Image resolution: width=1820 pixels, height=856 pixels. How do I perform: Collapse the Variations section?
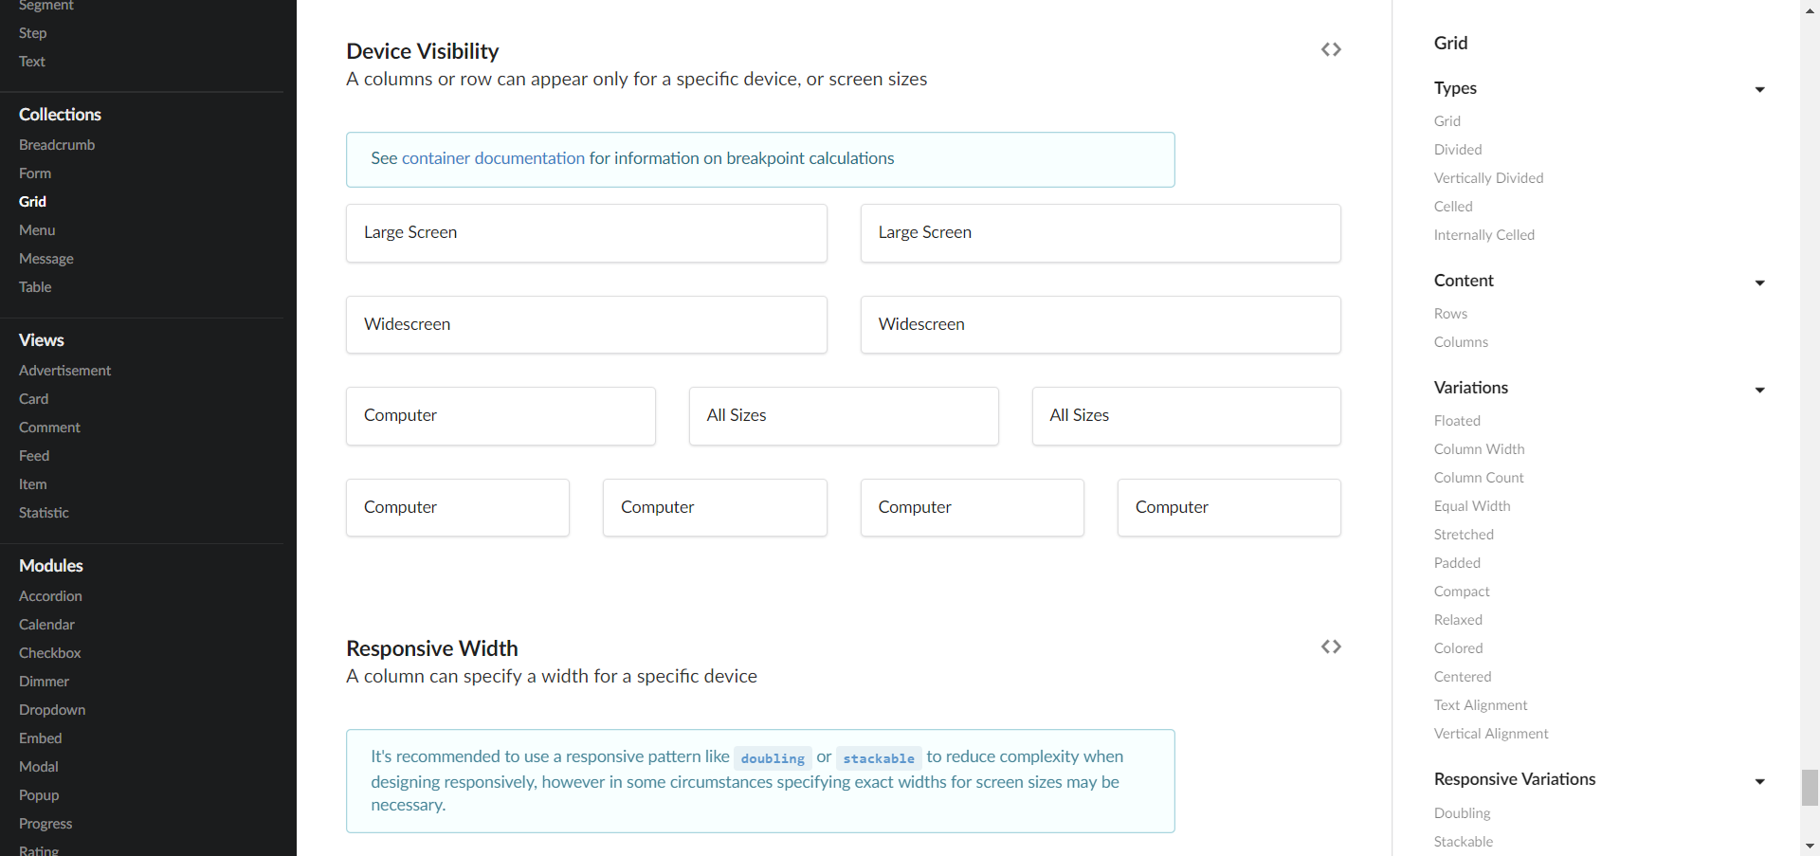(x=1760, y=390)
